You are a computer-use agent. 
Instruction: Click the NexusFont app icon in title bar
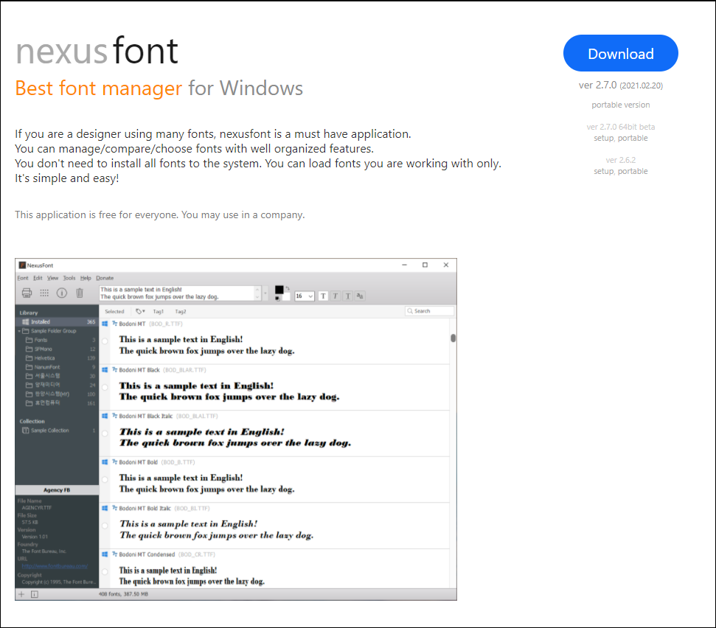[22, 265]
